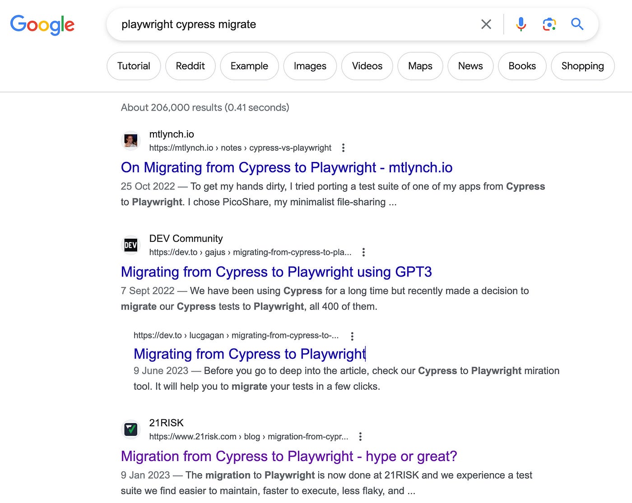Open 'Migration from Cypress to Playwright - hype or great?'
Viewport: 632px width, 503px height.
(x=289, y=457)
